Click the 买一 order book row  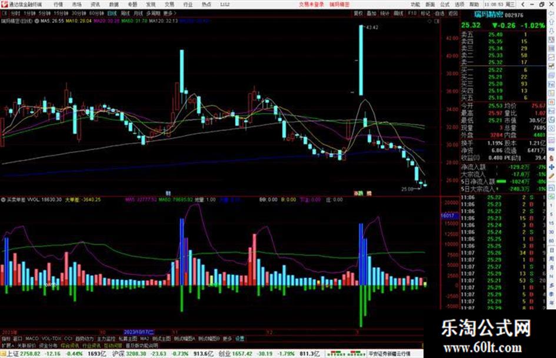click(x=503, y=70)
